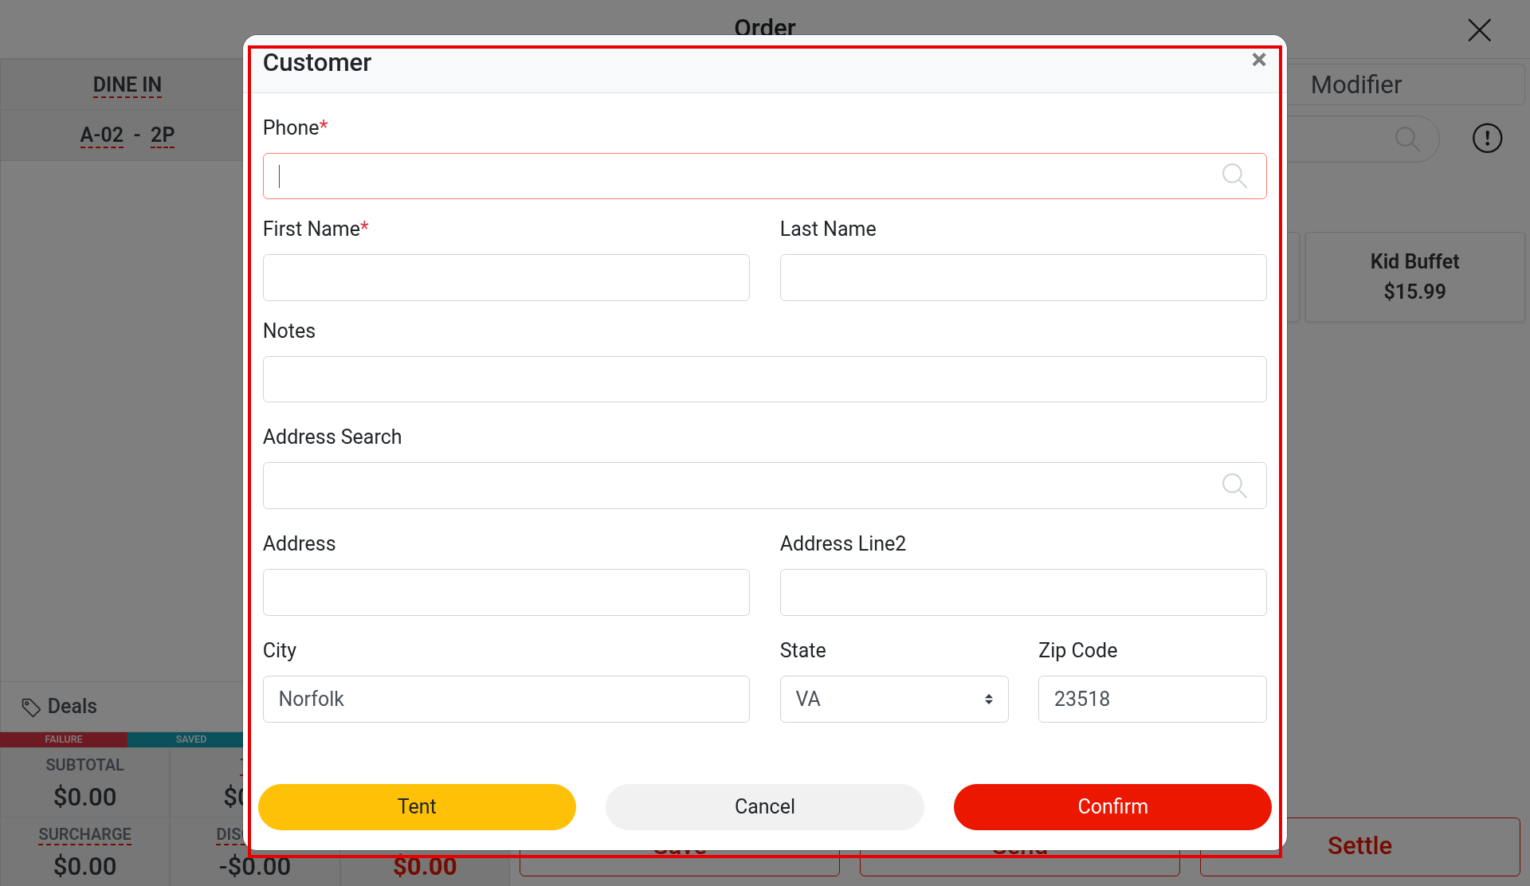Click the Last Name input field
The height and width of the screenshot is (886, 1530).
1023,277
